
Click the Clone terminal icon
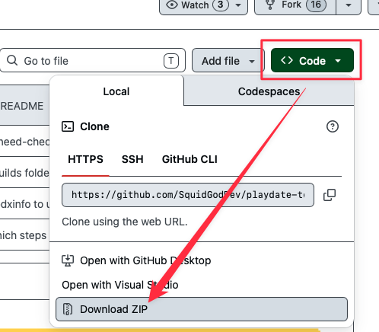(x=68, y=126)
